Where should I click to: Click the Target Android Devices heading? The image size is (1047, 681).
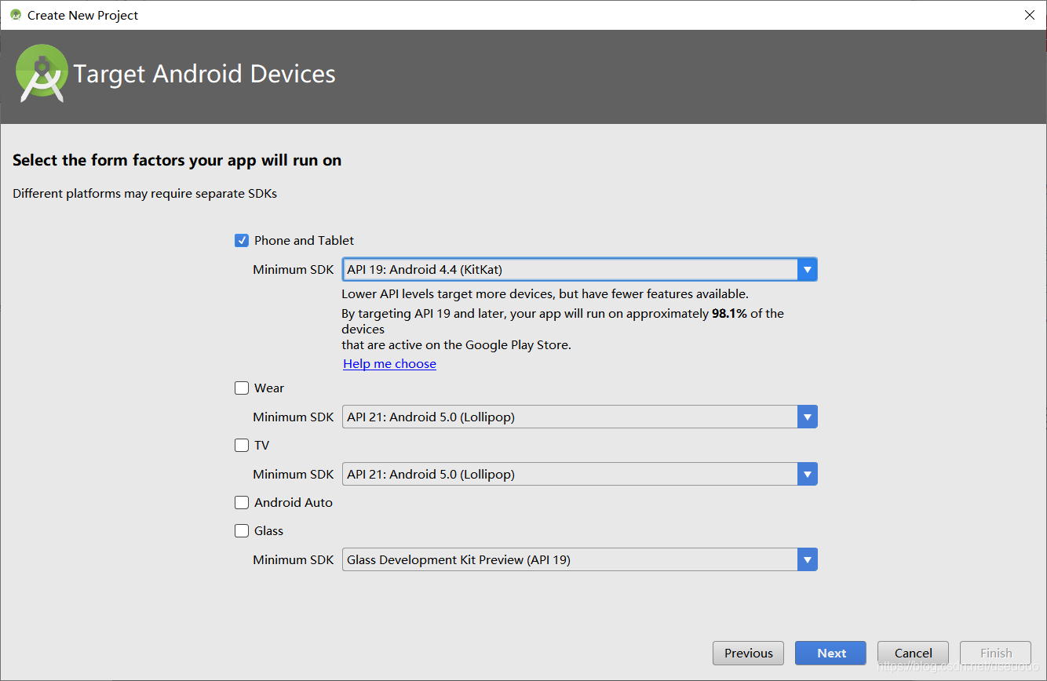point(205,74)
